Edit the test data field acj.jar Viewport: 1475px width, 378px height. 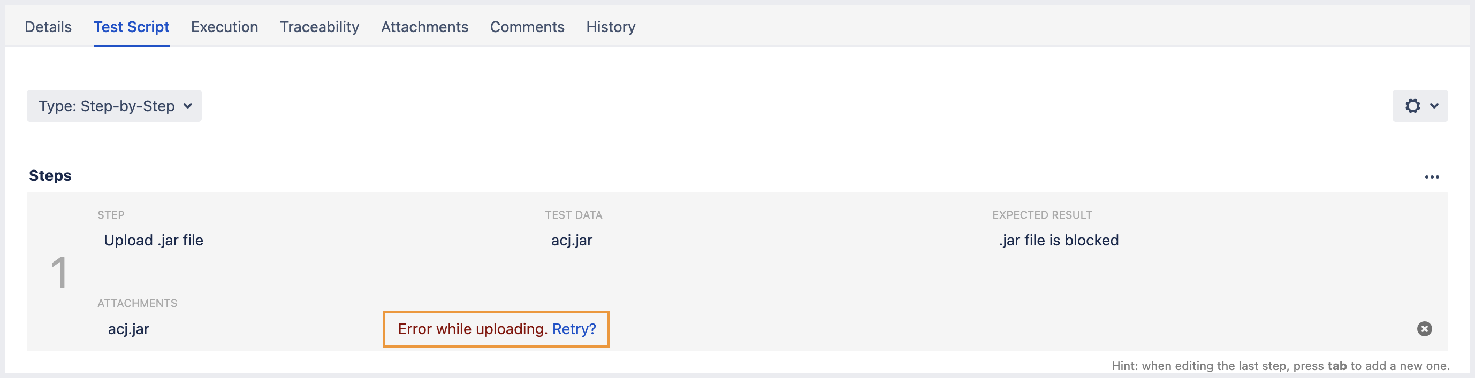[571, 240]
